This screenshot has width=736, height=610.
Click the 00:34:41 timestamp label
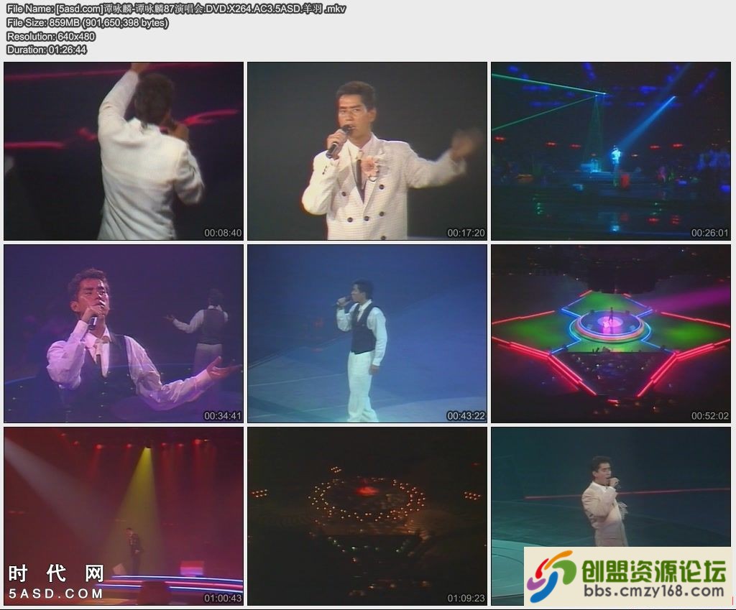coord(223,416)
